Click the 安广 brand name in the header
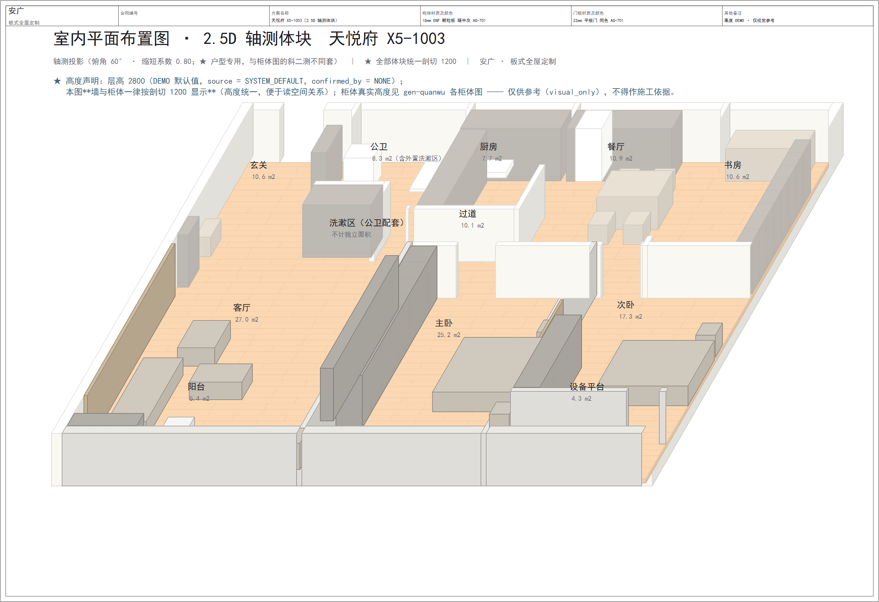The image size is (879, 602). [x=16, y=11]
